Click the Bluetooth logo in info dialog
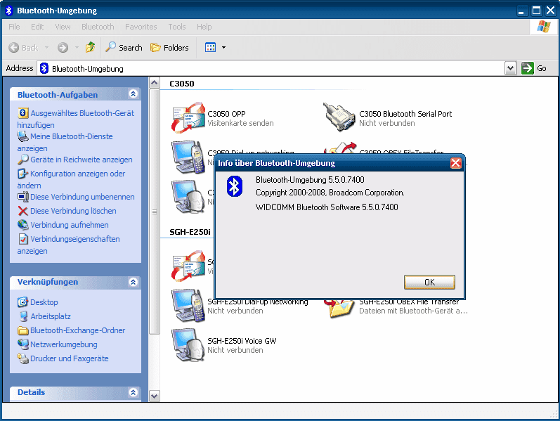This screenshot has height=421, width=560. pyautogui.click(x=234, y=186)
